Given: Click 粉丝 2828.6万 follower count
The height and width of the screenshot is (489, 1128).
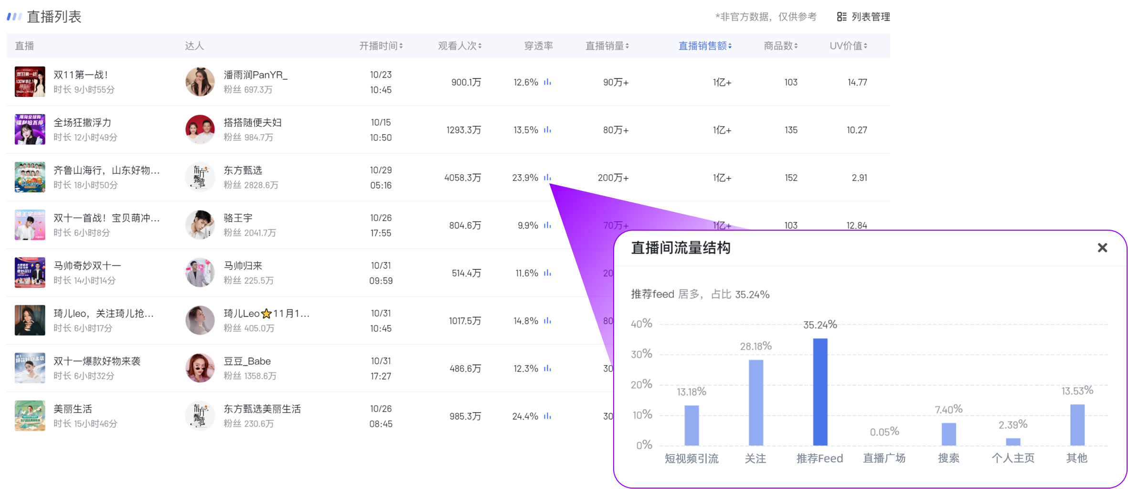Looking at the screenshot, I should tap(251, 185).
